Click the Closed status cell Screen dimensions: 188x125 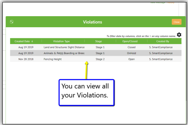pyautogui.click(x=132, y=47)
